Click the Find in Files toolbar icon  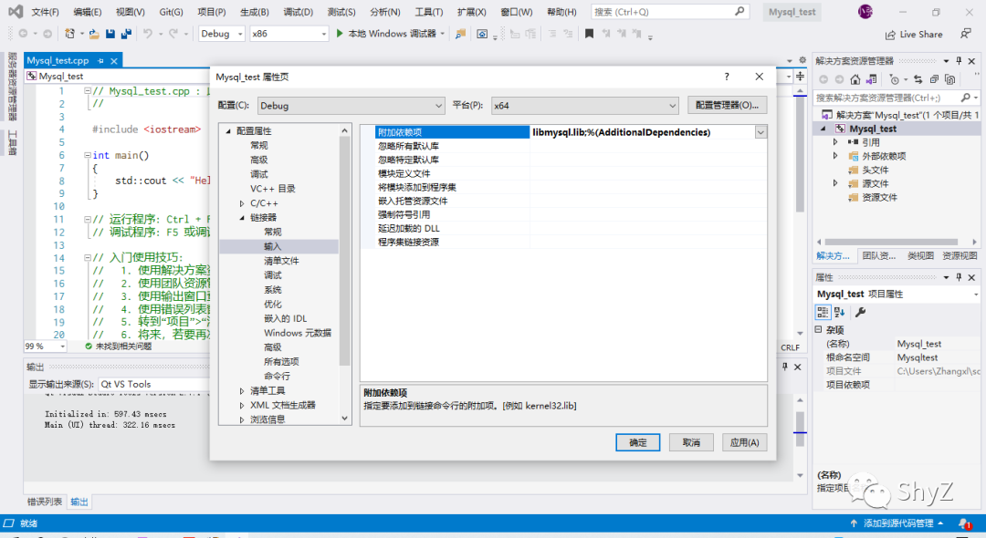click(x=461, y=34)
